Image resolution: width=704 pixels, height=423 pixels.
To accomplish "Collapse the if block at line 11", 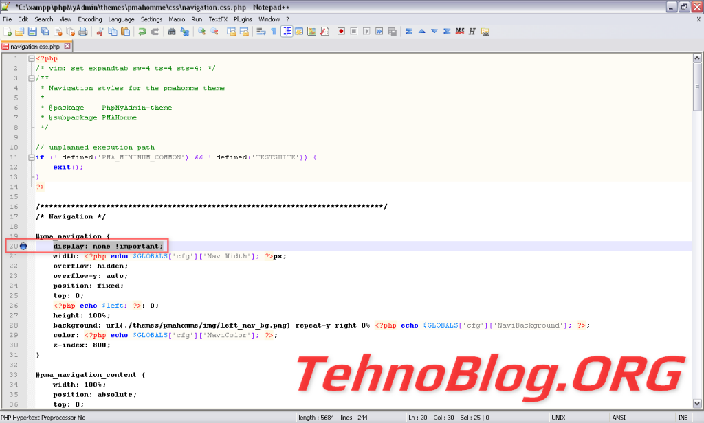I will 32,157.
